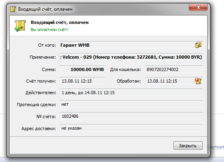Image resolution: width=224 pixels, height=162 pixels.
Task: Select the Примечание field with Velcom text
Action: (x=131, y=57)
